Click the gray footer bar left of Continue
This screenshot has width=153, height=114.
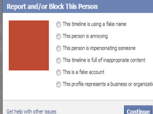pyautogui.click(x=89, y=108)
